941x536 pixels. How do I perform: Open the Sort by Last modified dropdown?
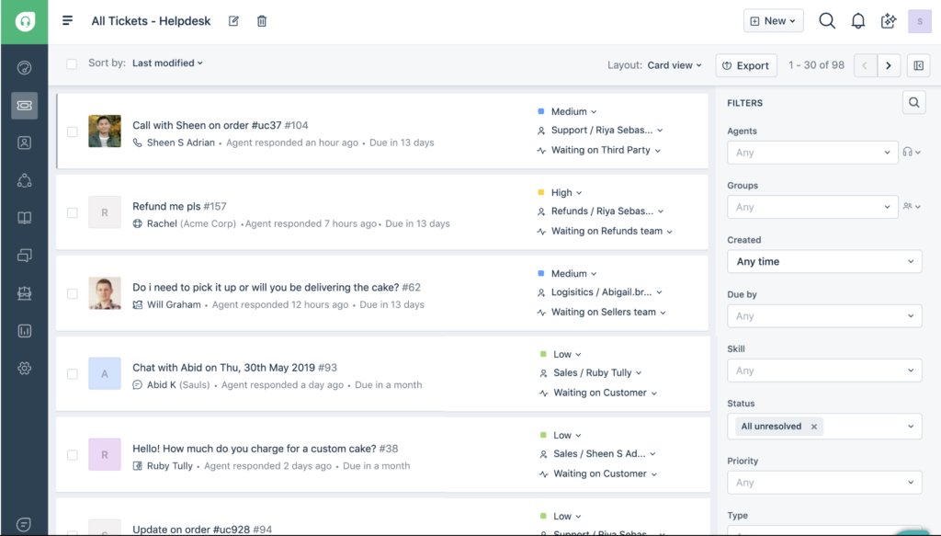(167, 63)
